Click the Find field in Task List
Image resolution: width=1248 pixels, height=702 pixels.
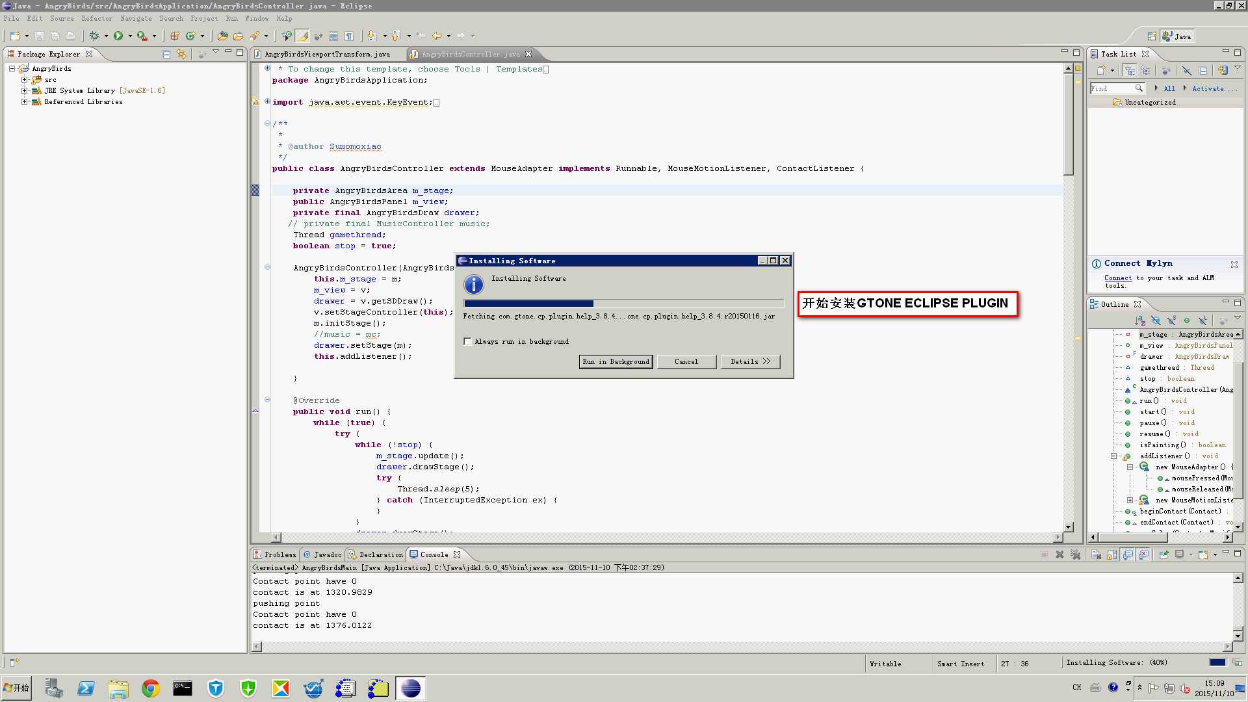coord(1117,88)
